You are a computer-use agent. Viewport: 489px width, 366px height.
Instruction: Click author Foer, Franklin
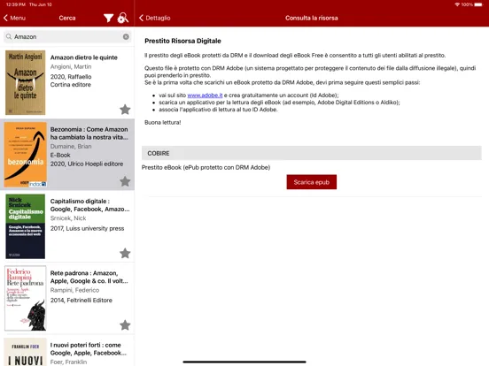(68, 362)
